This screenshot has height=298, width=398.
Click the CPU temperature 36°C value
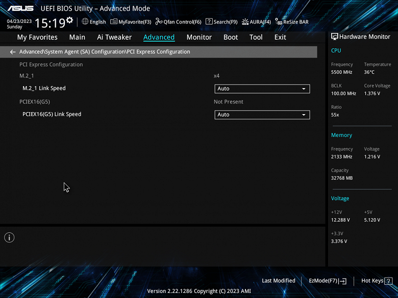[x=369, y=72]
